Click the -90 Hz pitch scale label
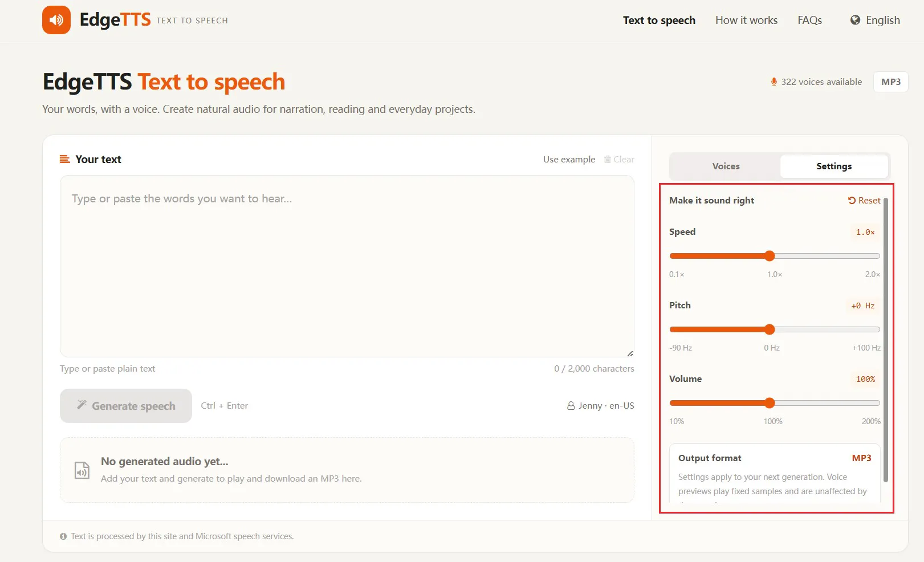924x562 pixels. [681, 348]
